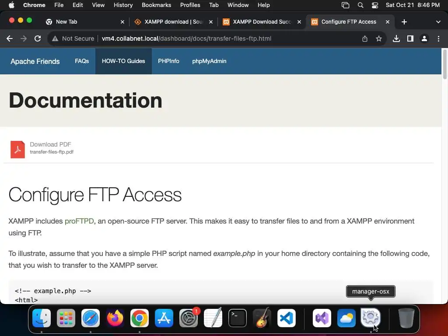Image resolution: width=448 pixels, height=336 pixels.
Task: Launch Terminal from the Dock
Action: click(238, 318)
